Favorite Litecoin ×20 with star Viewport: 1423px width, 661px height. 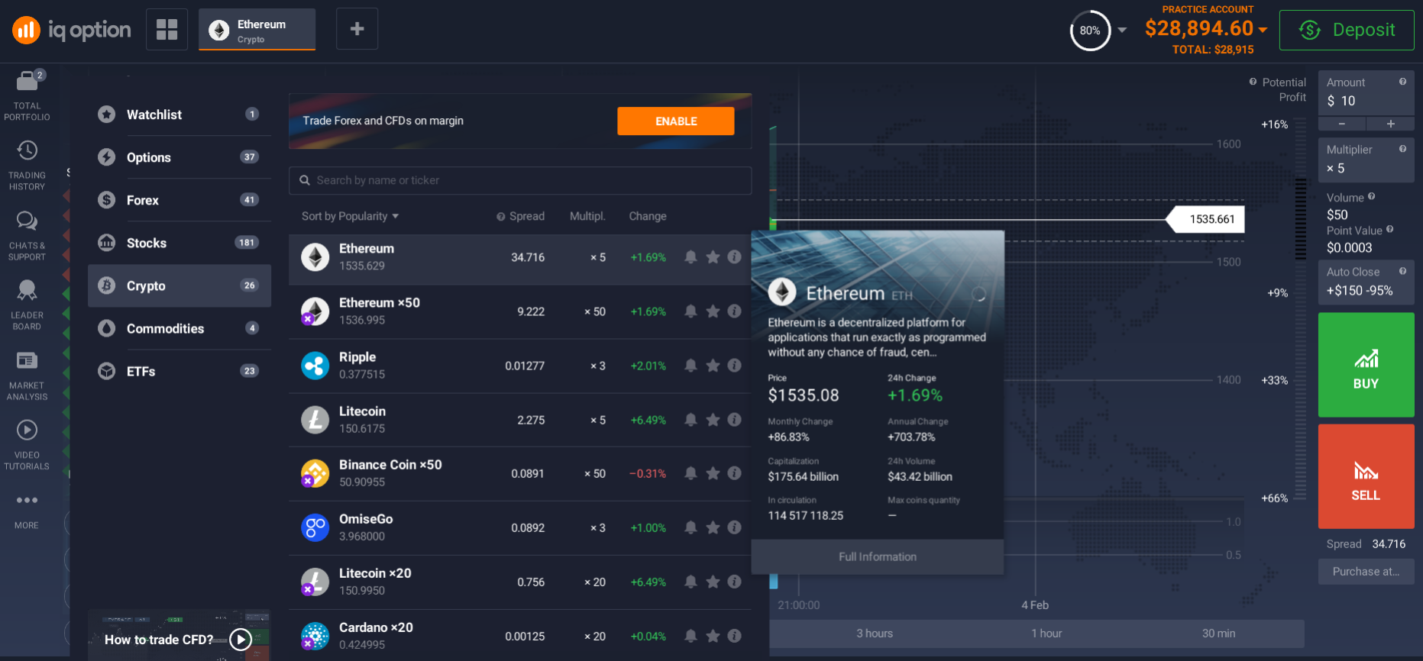pos(713,582)
